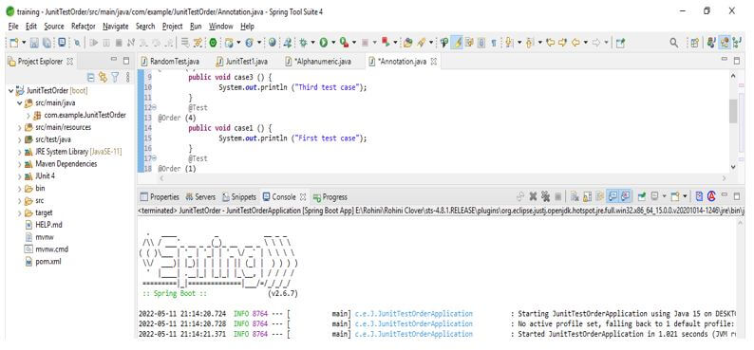Image resolution: width=754 pixels, height=350 pixels.
Task: Switch to *Alphanumeric.java tab
Action: pyautogui.click(x=318, y=62)
